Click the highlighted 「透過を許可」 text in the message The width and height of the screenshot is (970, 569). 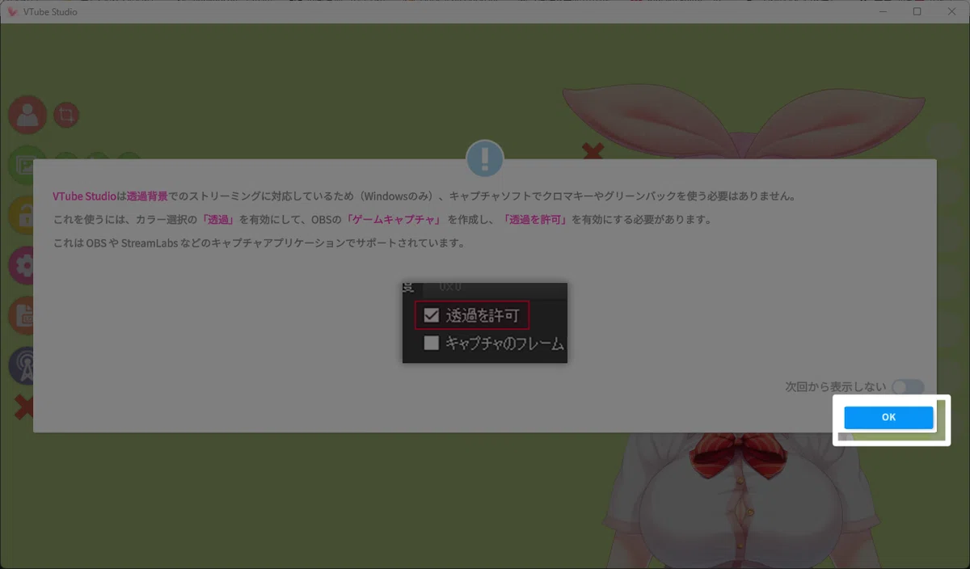pos(537,220)
